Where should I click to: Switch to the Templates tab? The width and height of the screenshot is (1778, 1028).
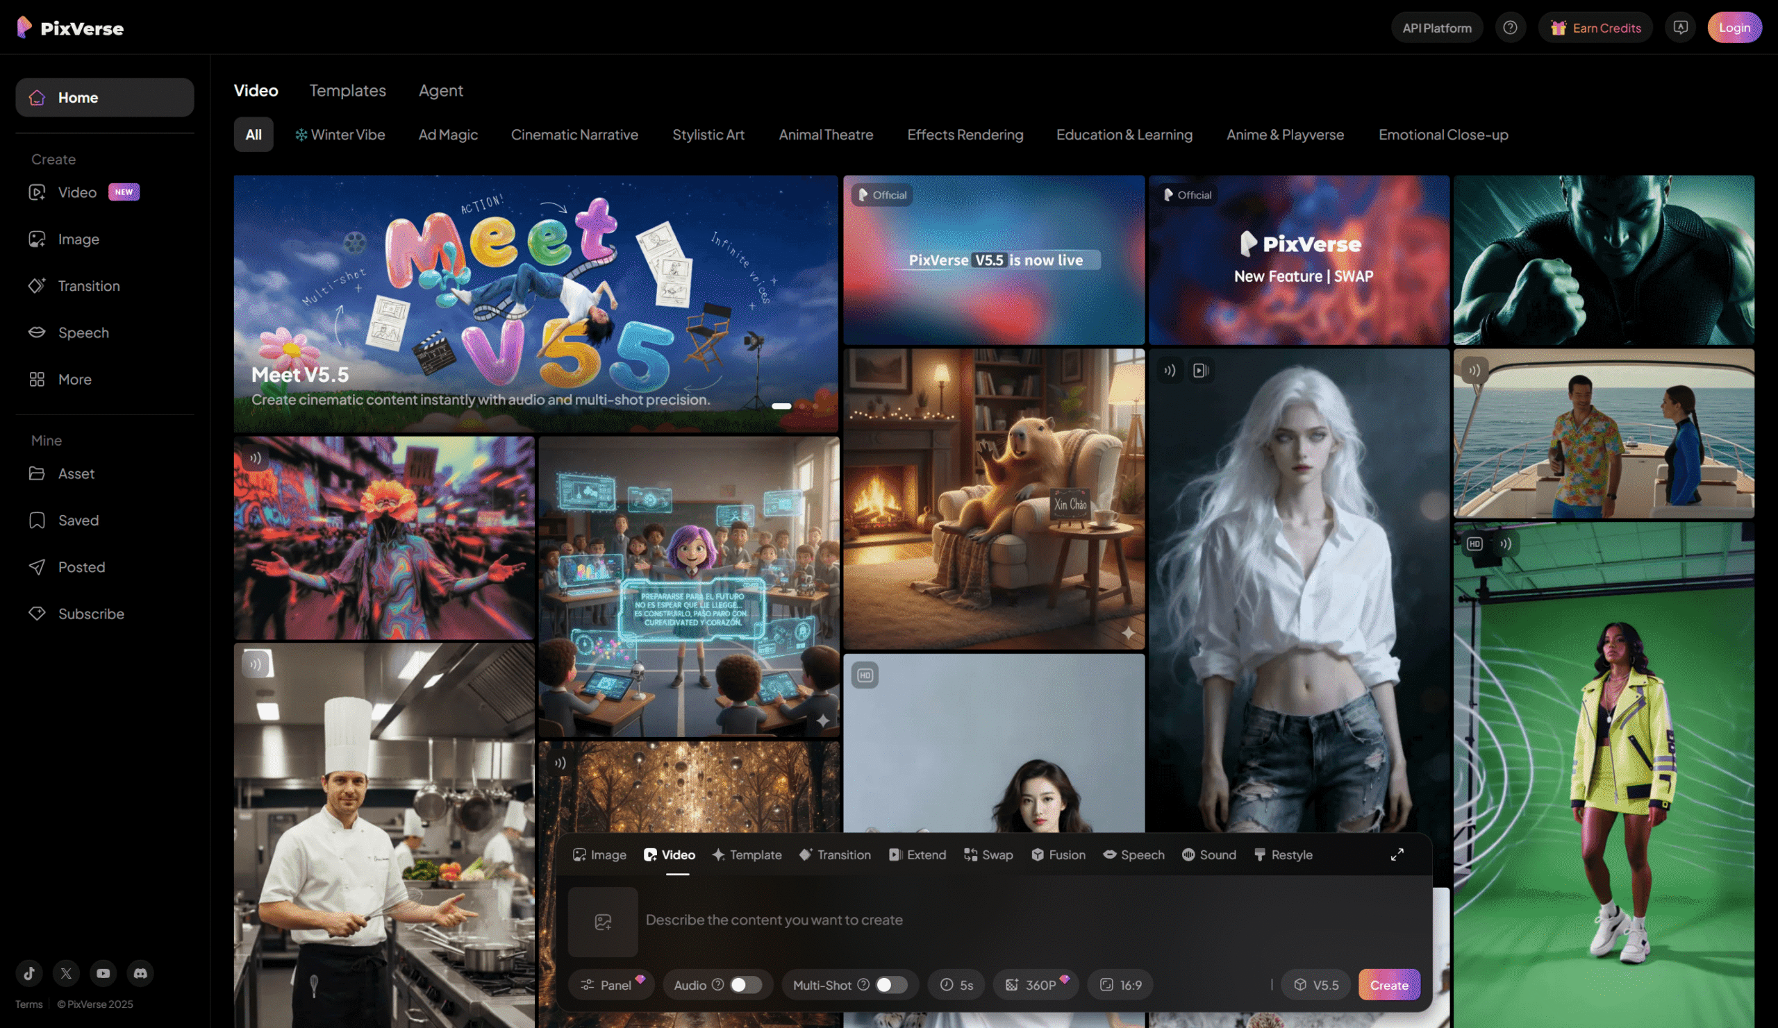[347, 90]
